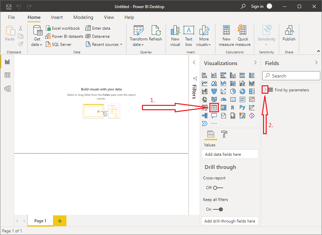Viewport: 322px width, 235px height.
Task: Pick the Pie chart visual
Action: pos(233,91)
